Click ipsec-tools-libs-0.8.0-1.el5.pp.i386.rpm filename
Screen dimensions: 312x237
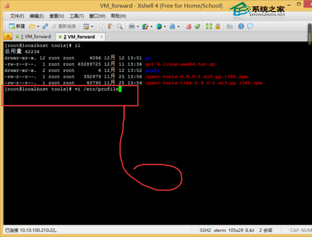[x=203, y=83]
